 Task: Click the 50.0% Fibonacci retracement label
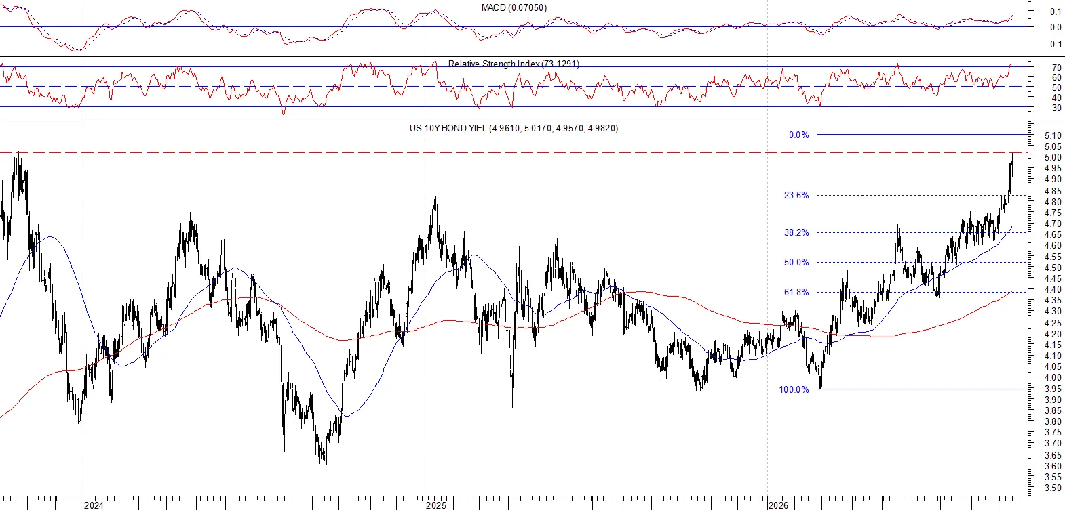796,263
